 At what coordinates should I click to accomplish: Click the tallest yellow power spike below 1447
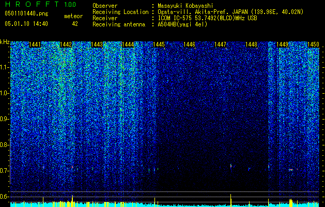pos(230,200)
